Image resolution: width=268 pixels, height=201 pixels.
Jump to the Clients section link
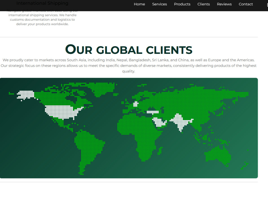[204, 4]
